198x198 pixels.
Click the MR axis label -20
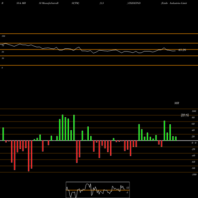(193, 149)
